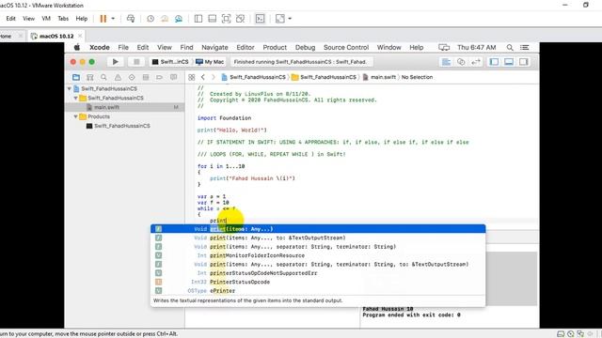The image size is (602, 338).
Task: Open the Product menu
Action: click(x=275, y=48)
